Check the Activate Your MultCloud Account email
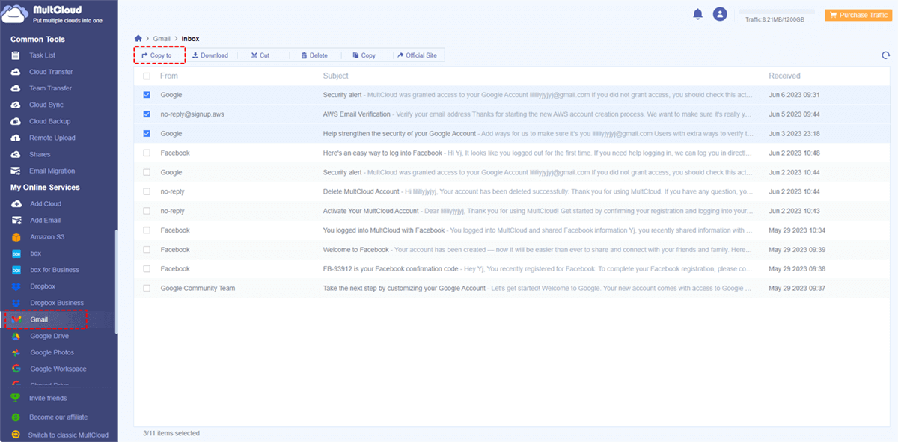The height and width of the screenshot is (442, 898). [x=147, y=211]
